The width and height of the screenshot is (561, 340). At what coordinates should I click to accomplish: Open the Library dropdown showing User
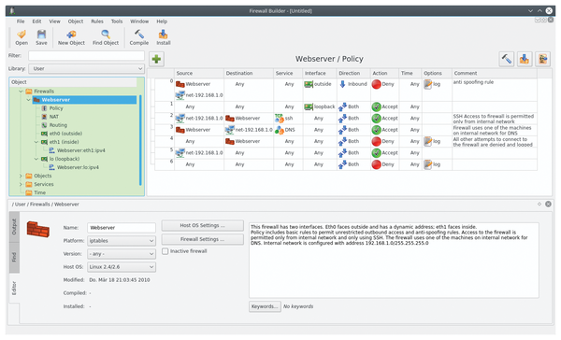point(86,68)
